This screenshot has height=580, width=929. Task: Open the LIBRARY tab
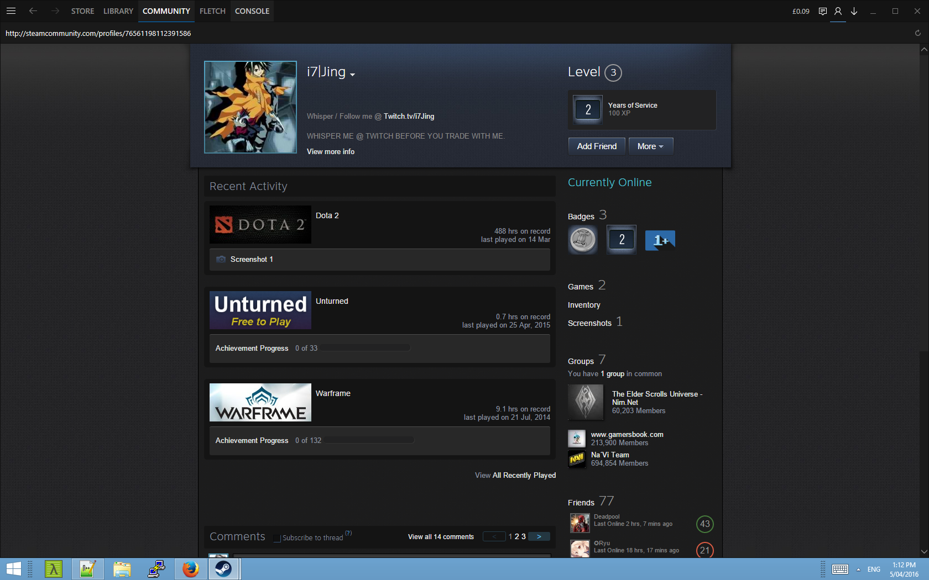[118, 11]
